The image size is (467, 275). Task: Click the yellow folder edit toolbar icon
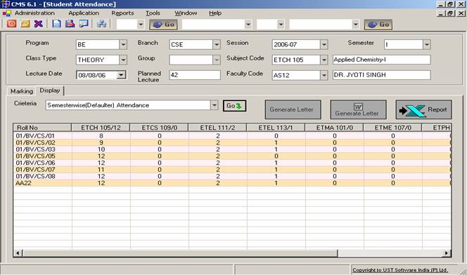25,24
